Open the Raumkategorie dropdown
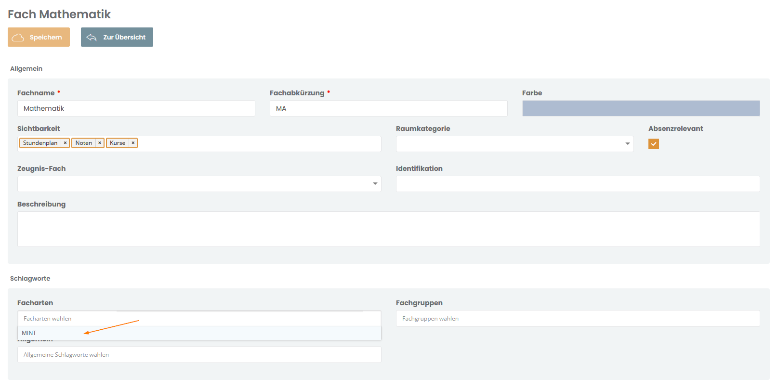 pos(514,144)
